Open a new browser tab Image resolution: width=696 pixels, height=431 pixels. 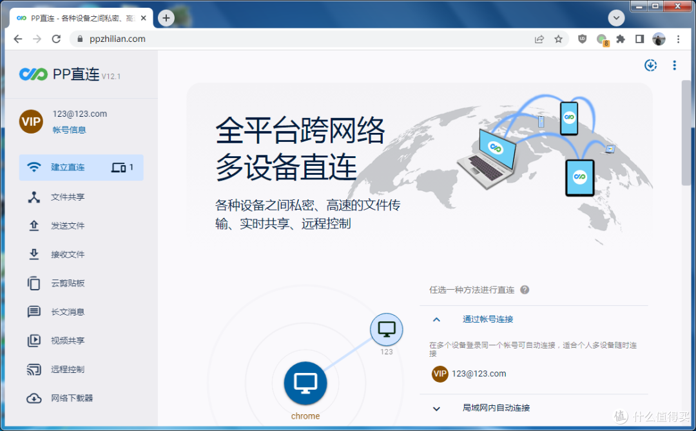tap(166, 18)
